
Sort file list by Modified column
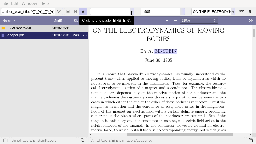(x=60, y=21)
